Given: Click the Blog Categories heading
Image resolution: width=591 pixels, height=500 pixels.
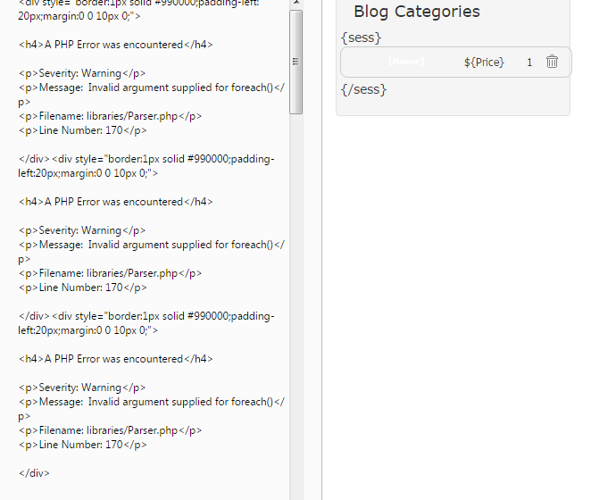Looking at the screenshot, I should [416, 12].
